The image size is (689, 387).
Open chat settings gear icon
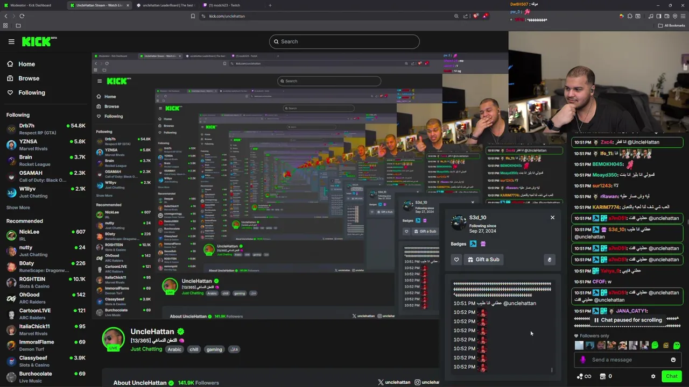click(x=653, y=377)
